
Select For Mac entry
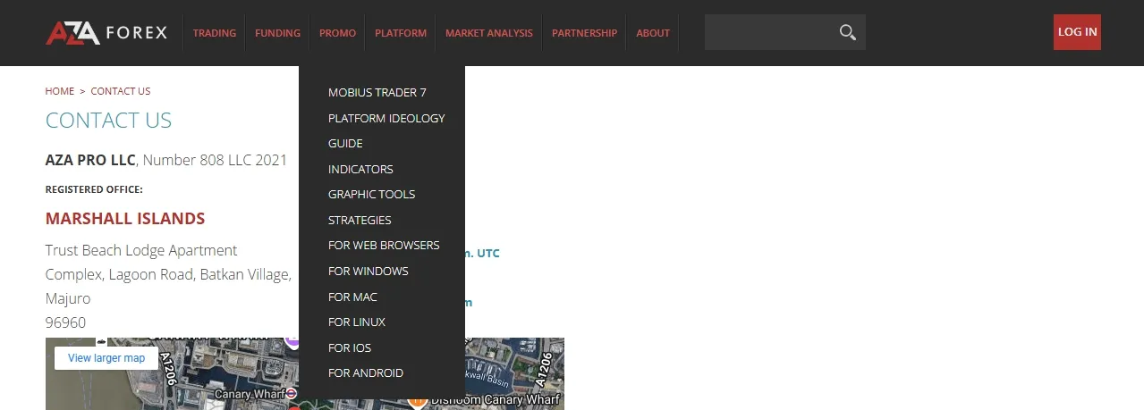[x=353, y=297]
